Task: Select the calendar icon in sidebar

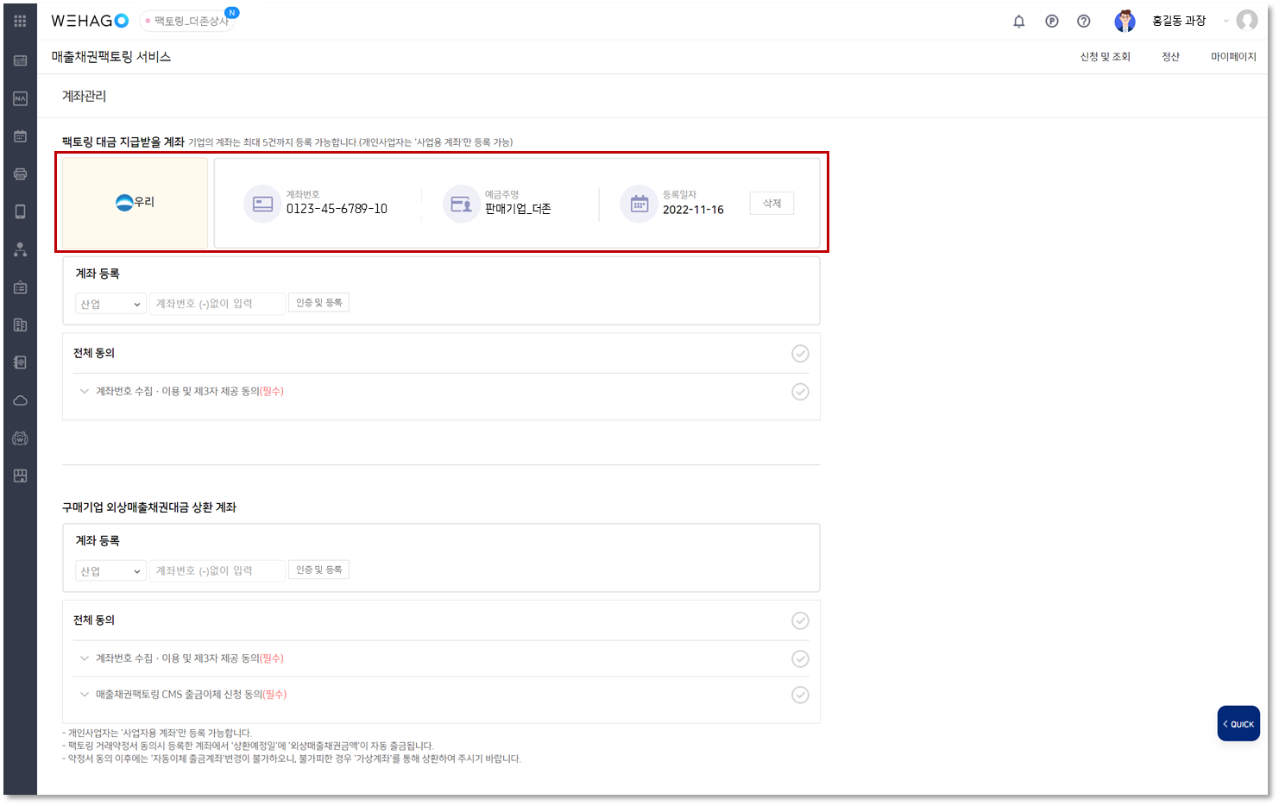Action: 19,135
